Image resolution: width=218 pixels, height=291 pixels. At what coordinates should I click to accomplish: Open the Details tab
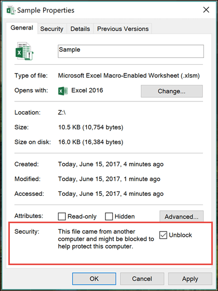pos(80,29)
